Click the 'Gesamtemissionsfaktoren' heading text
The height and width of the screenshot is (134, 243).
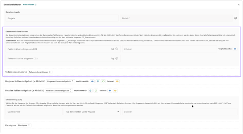(x=17, y=31)
